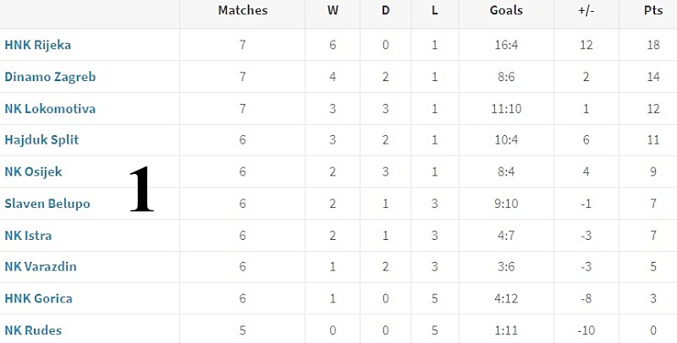The width and height of the screenshot is (677, 343).
Task: Click NK Rudes' -10 goal difference cell
Action: pyautogui.click(x=586, y=330)
